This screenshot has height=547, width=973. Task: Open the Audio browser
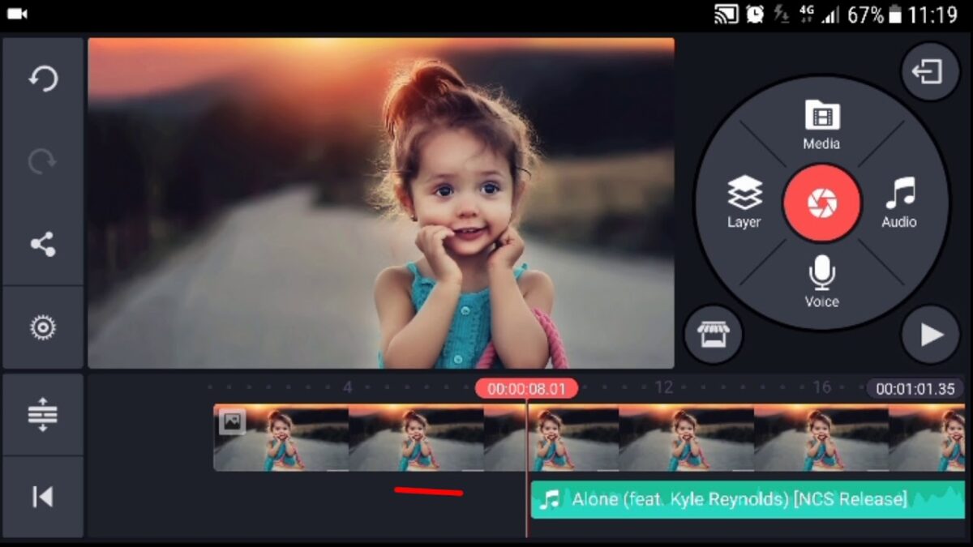coord(899,203)
